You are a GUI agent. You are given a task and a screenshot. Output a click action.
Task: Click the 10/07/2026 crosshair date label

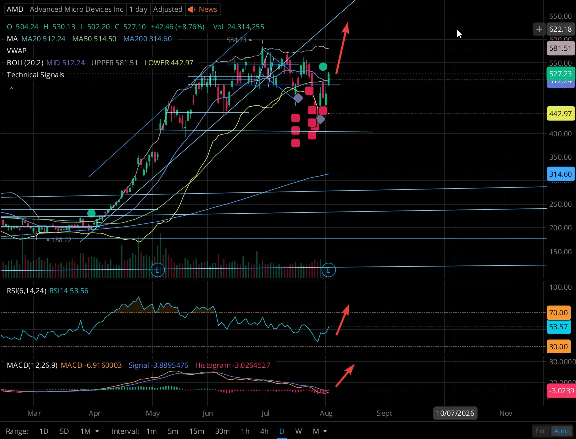pyautogui.click(x=455, y=413)
